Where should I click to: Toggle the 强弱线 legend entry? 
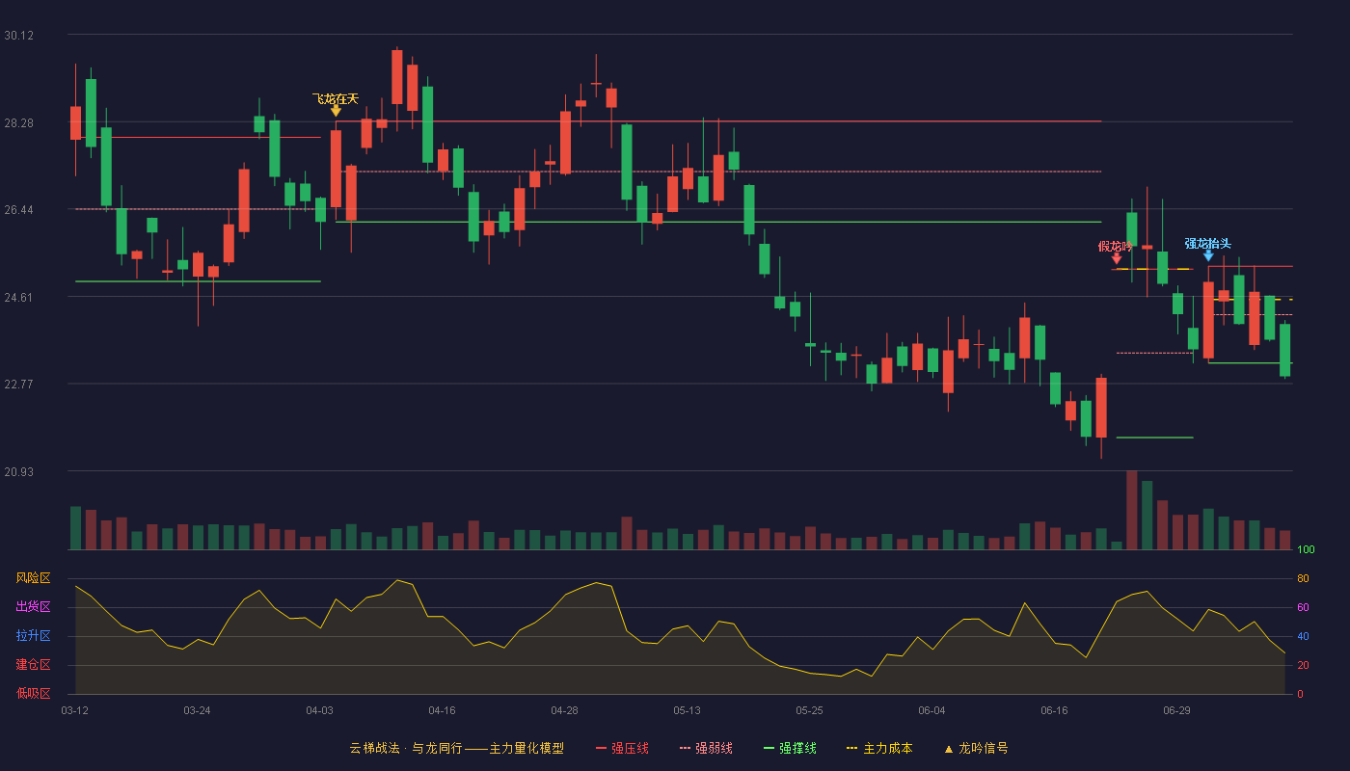pyautogui.click(x=706, y=748)
